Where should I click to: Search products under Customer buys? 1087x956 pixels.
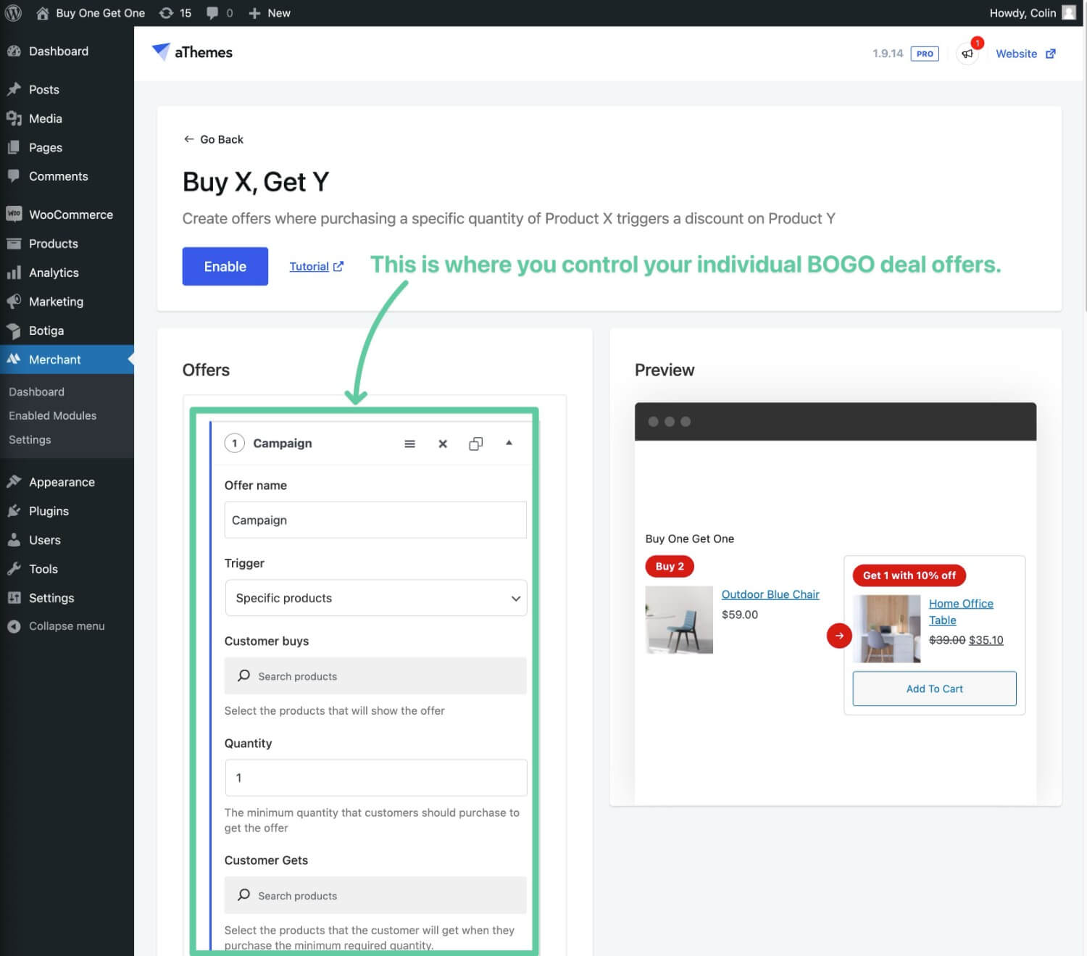[x=375, y=676]
